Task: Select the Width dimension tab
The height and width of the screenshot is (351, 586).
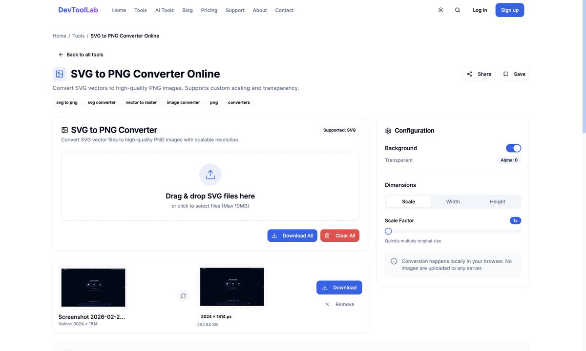Action: pyautogui.click(x=453, y=201)
